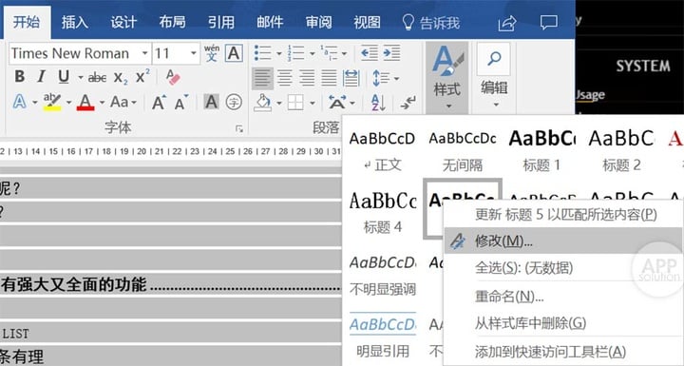The height and width of the screenshot is (366, 684).
Task: Click the Sort A-Z icon
Action: (x=378, y=103)
